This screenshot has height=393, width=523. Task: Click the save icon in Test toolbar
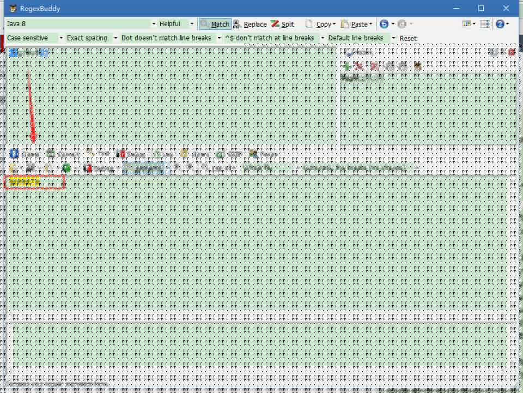(x=31, y=168)
